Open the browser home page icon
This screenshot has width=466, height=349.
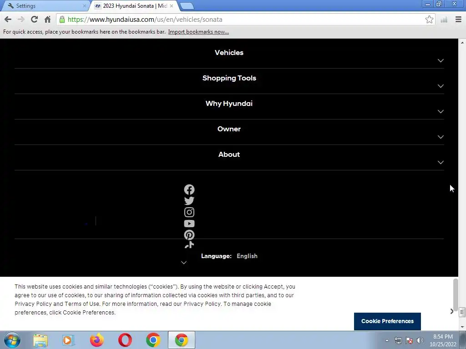(x=47, y=20)
